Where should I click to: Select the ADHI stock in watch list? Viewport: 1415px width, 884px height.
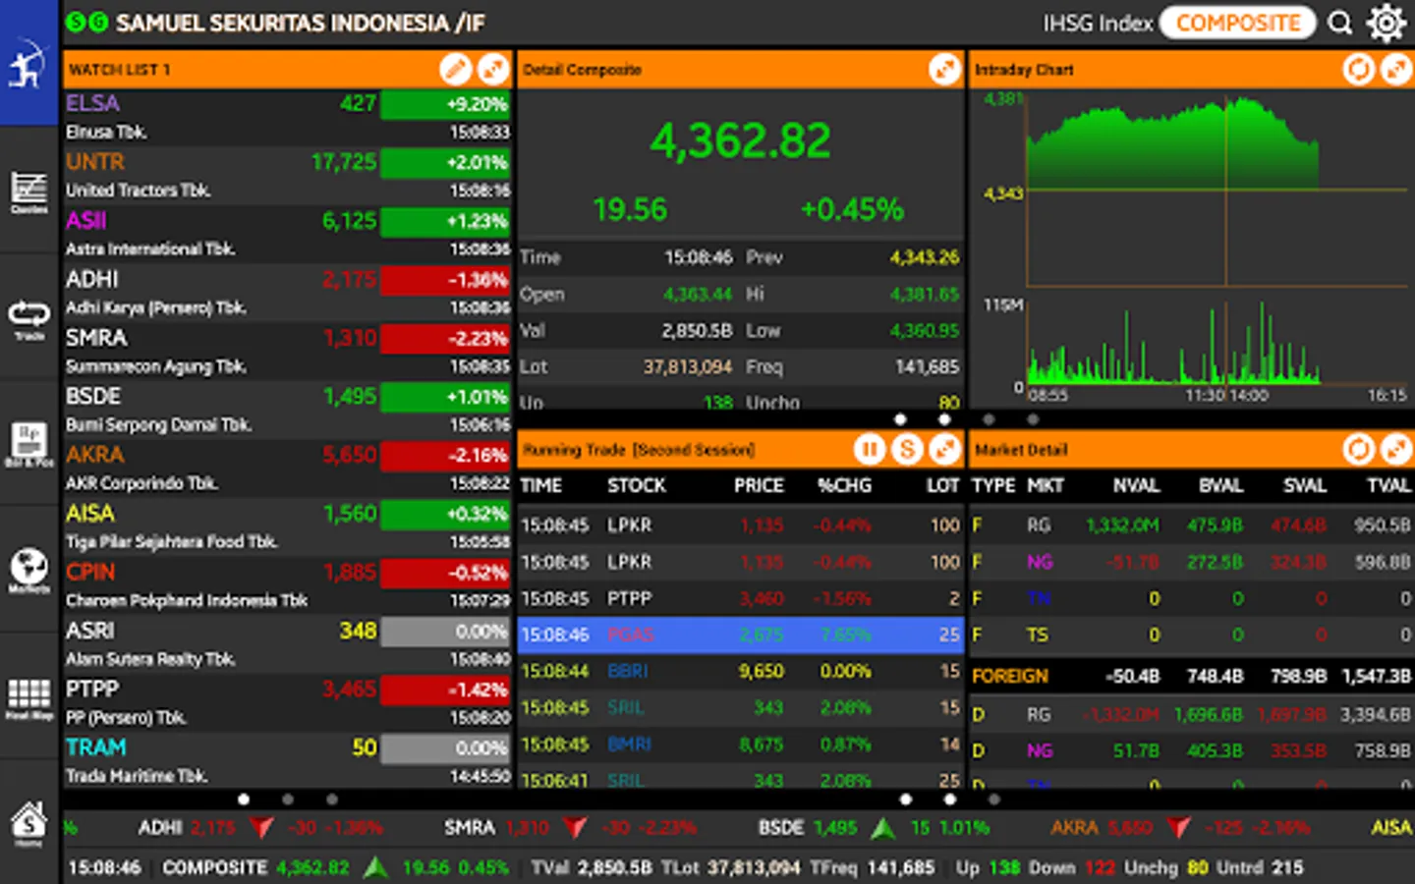coord(287,293)
